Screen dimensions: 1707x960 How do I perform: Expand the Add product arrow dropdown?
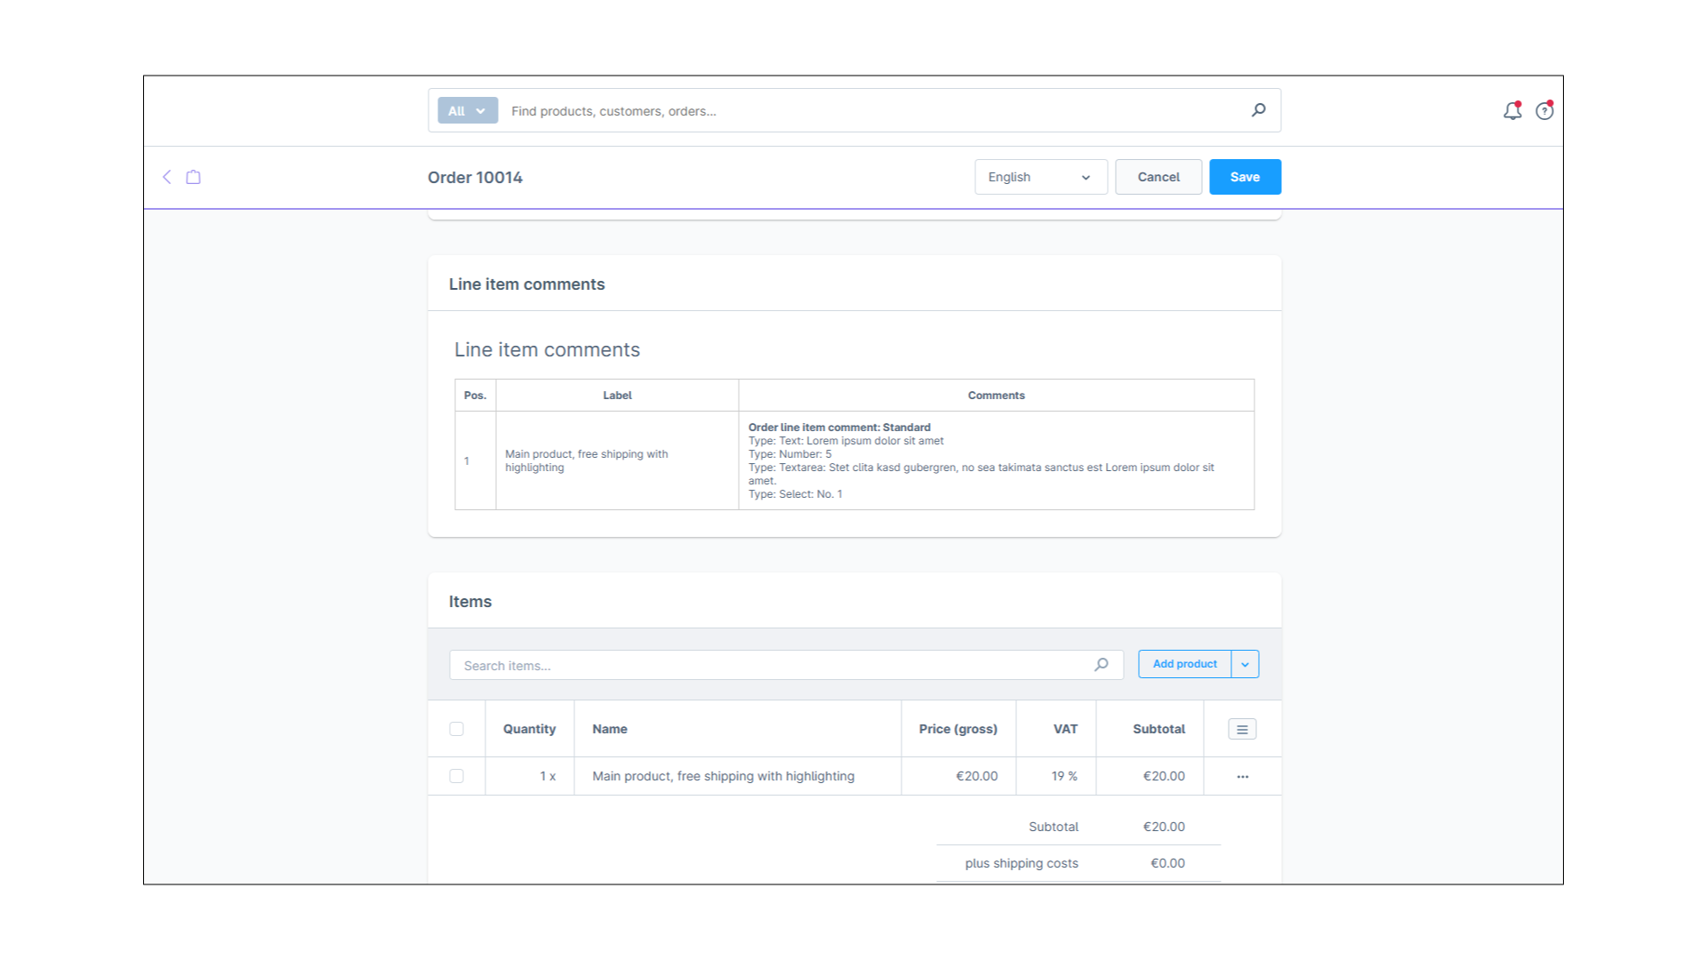coord(1245,664)
